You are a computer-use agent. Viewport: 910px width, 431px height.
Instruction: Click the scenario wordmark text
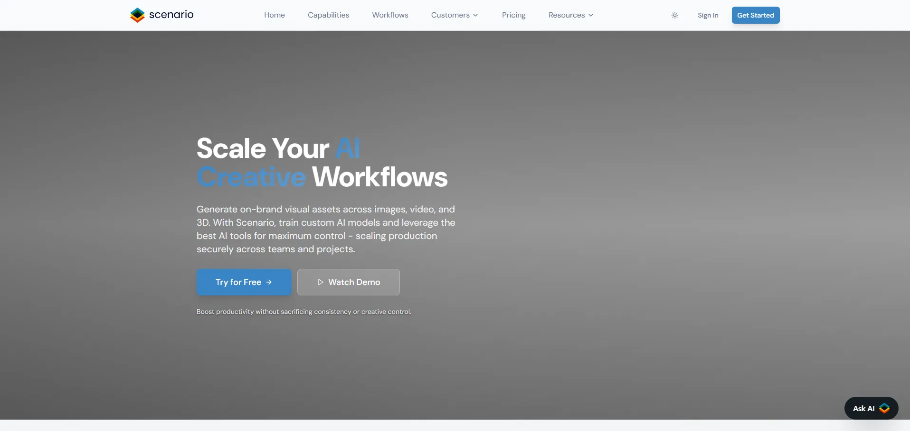click(171, 15)
